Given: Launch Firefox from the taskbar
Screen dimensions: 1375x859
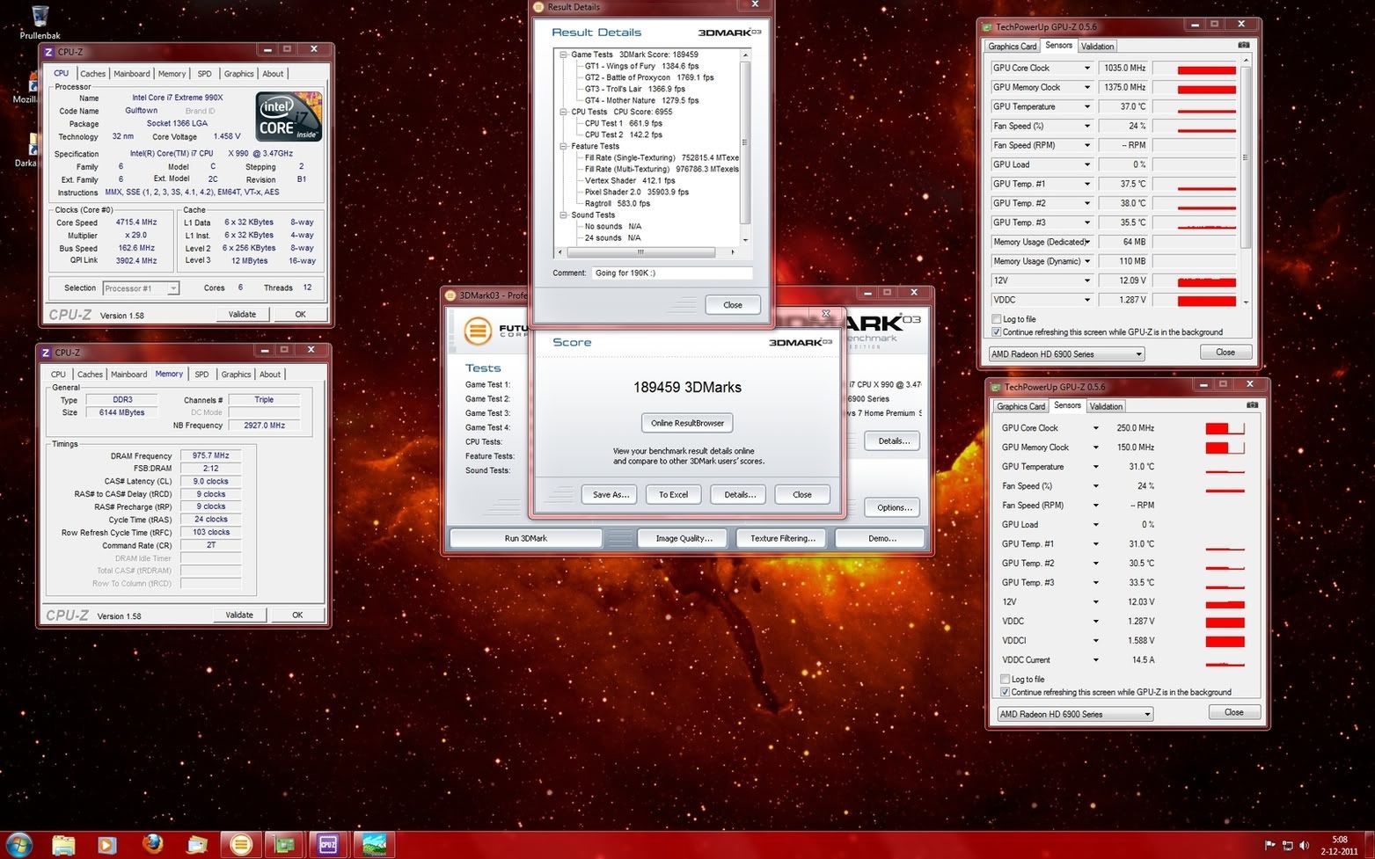Looking at the screenshot, I should (152, 845).
